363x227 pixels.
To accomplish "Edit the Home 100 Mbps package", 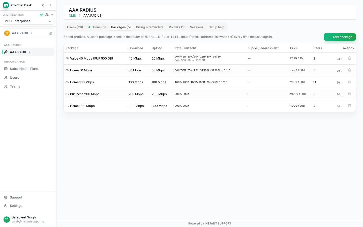I will point(339,82).
